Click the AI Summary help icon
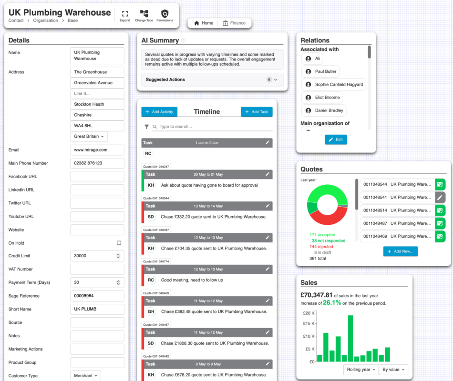453x381 pixels. point(183,40)
